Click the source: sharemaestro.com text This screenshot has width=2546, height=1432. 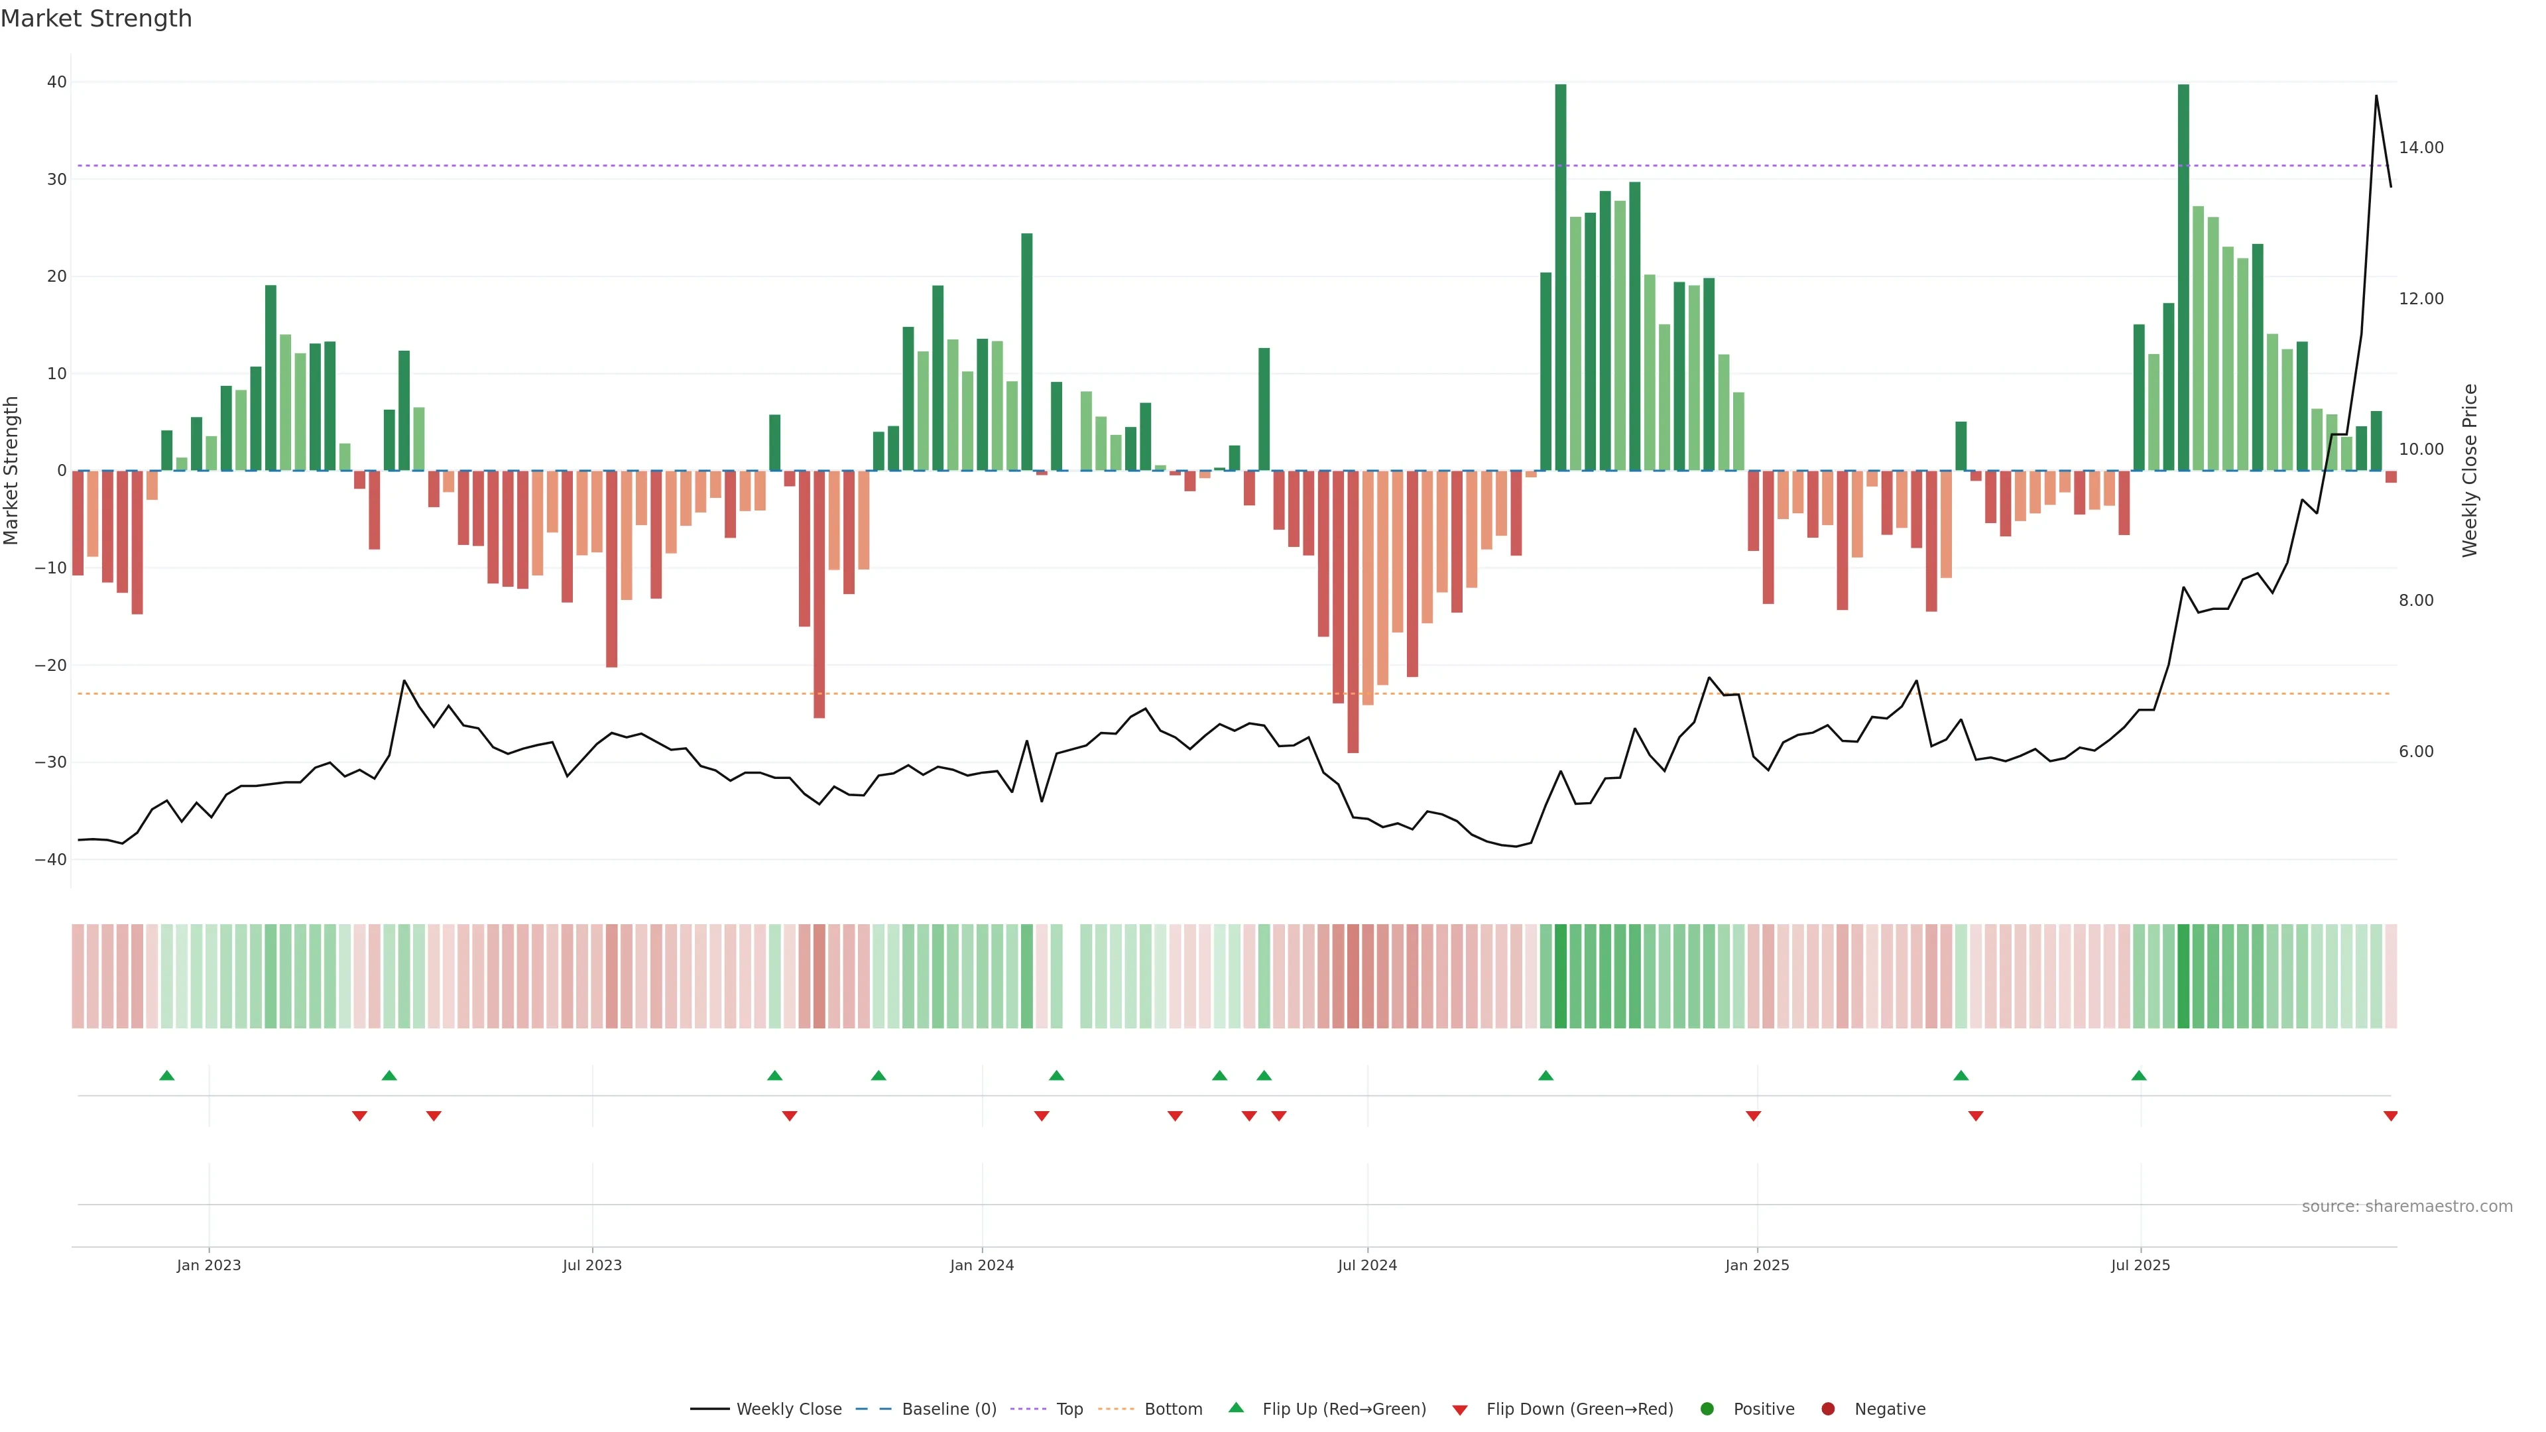click(2407, 1206)
